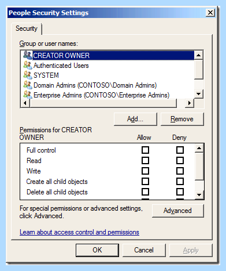Deny Create all child objects

pos(180,181)
